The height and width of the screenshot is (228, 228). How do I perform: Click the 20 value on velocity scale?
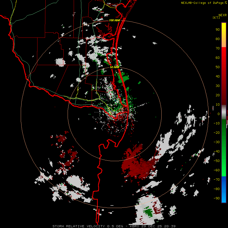[x=218, y=95]
